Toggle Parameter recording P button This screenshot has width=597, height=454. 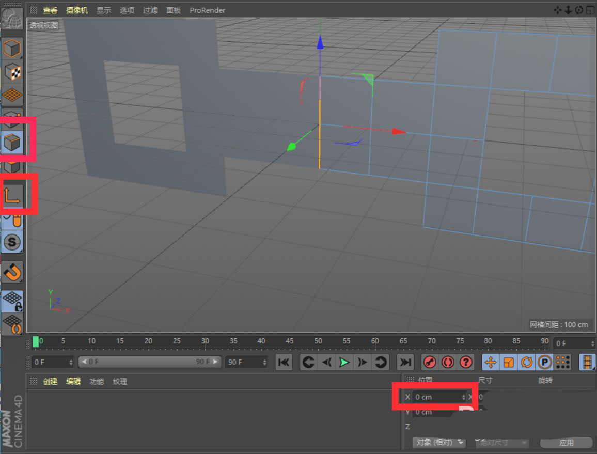[544, 362]
